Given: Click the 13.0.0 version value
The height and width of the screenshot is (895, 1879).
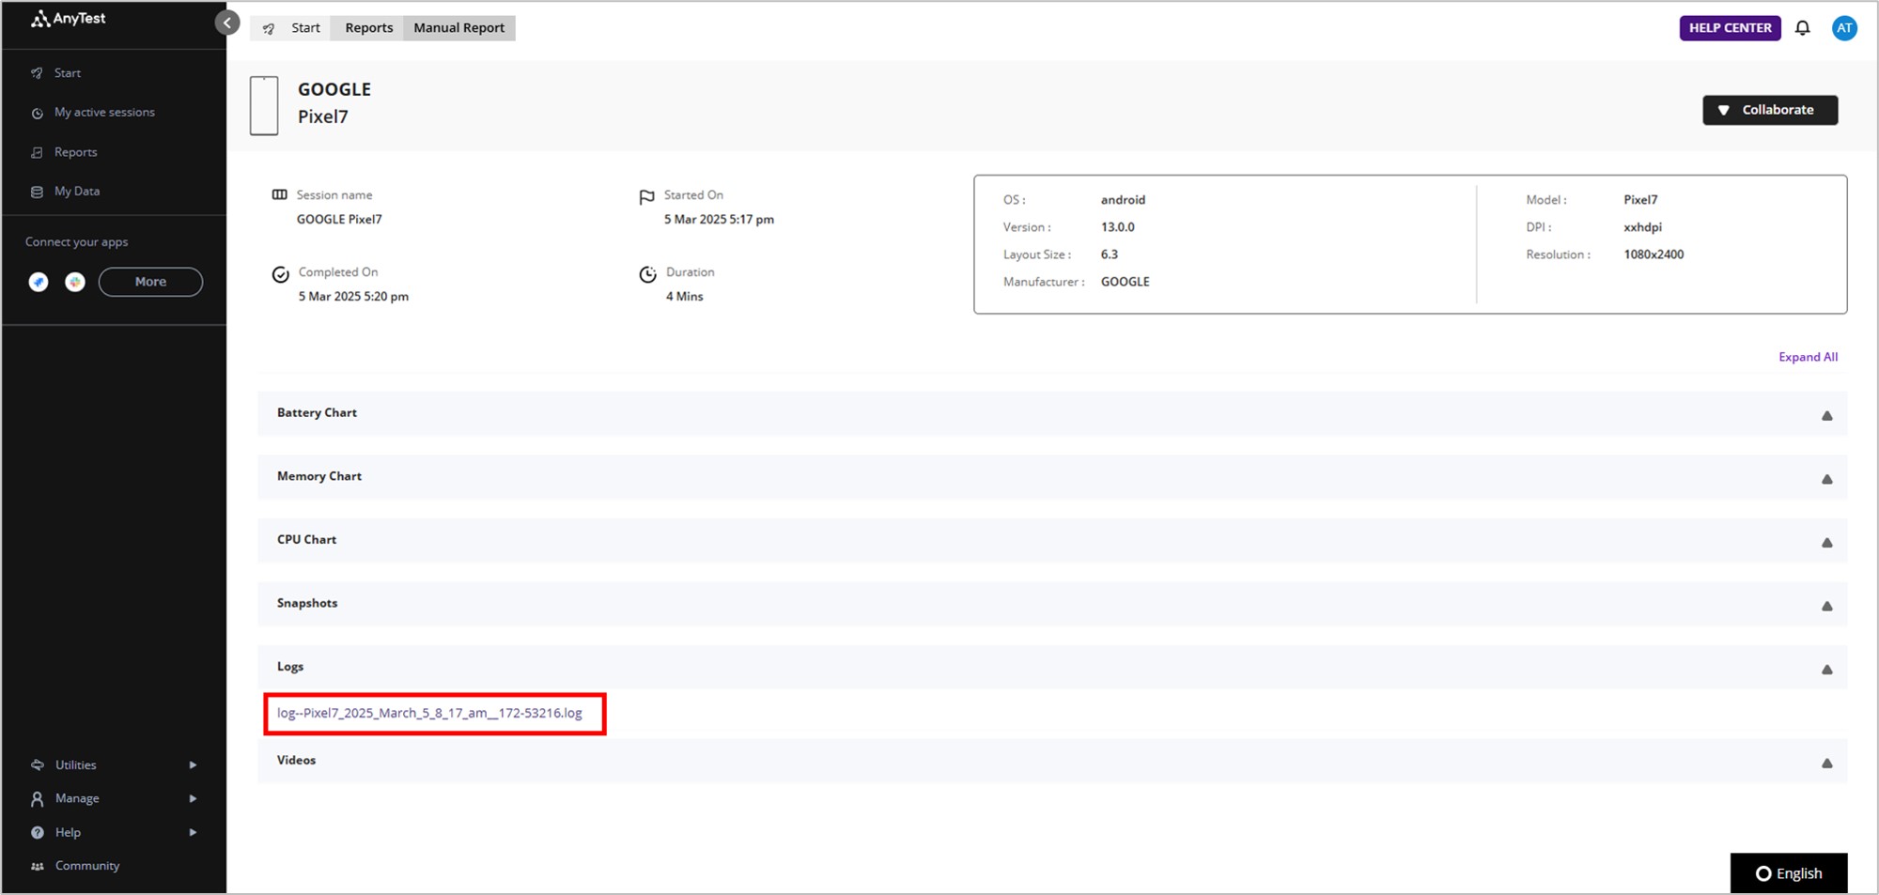Looking at the screenshot, I should [1117, 227].
